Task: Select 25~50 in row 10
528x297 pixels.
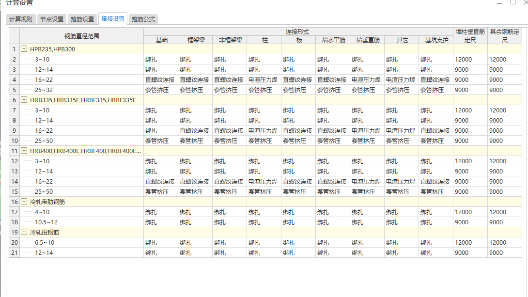Action: tap(44, 141)
